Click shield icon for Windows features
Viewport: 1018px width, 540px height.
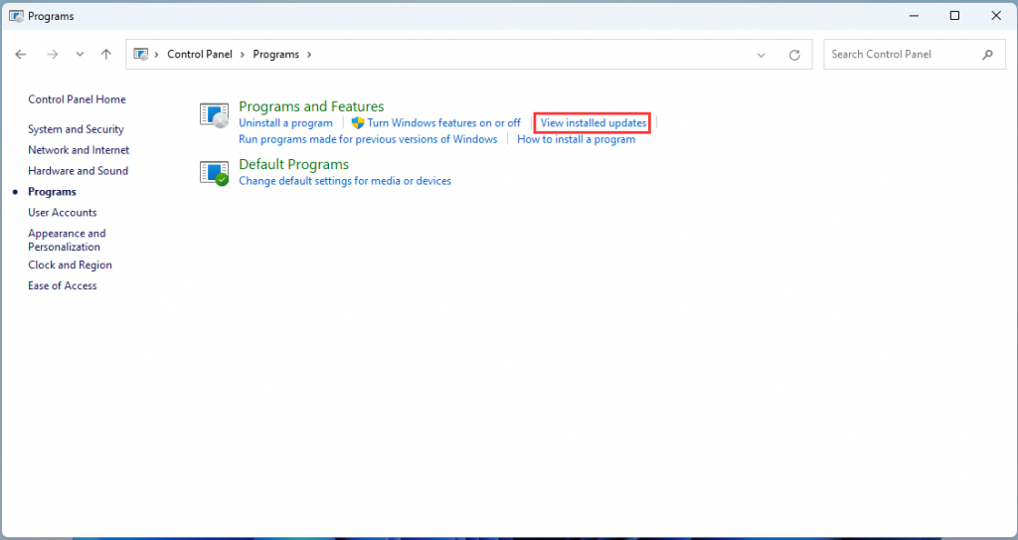[x=358, y=122]
